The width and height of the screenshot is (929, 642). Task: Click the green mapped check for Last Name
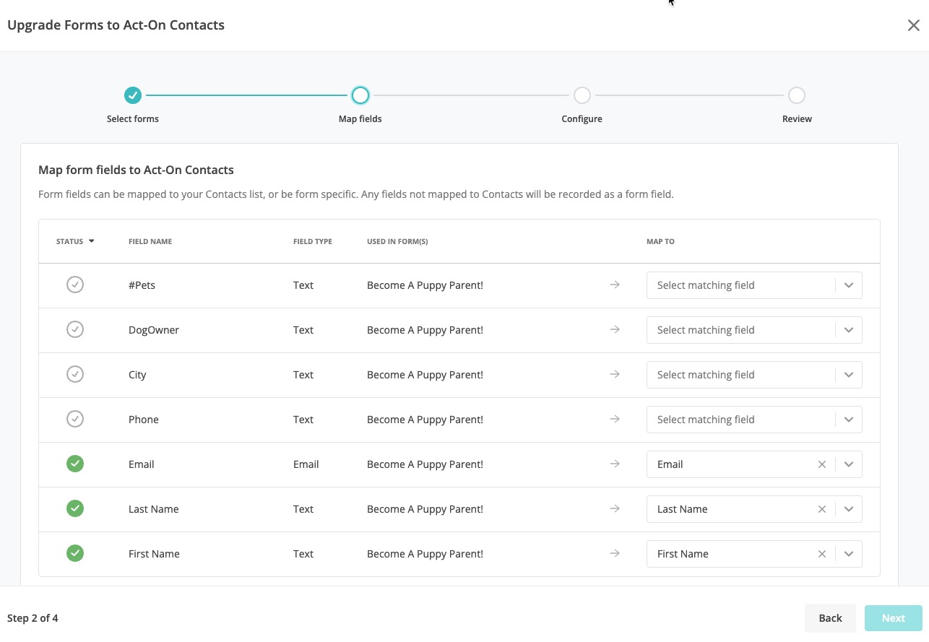[x=75, y=508]
